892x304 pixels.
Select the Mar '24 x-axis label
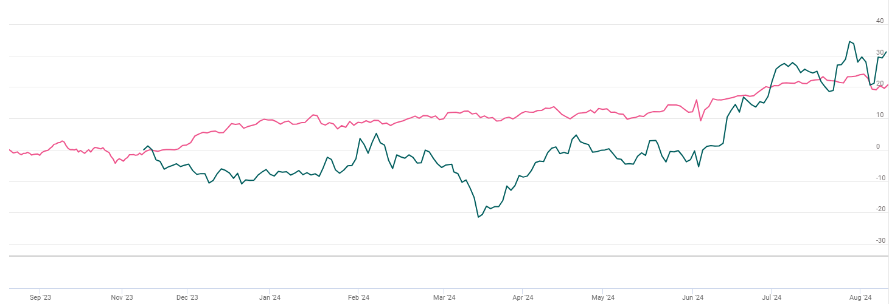(x=444, y=297)
